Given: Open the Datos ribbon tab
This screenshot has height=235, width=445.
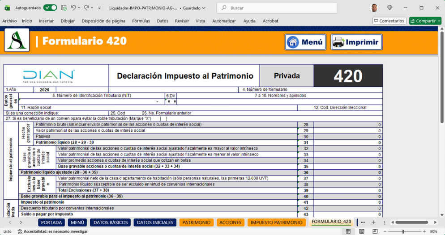Looking at the screenshot, I should pyautogui.click(x=163, y=21).
